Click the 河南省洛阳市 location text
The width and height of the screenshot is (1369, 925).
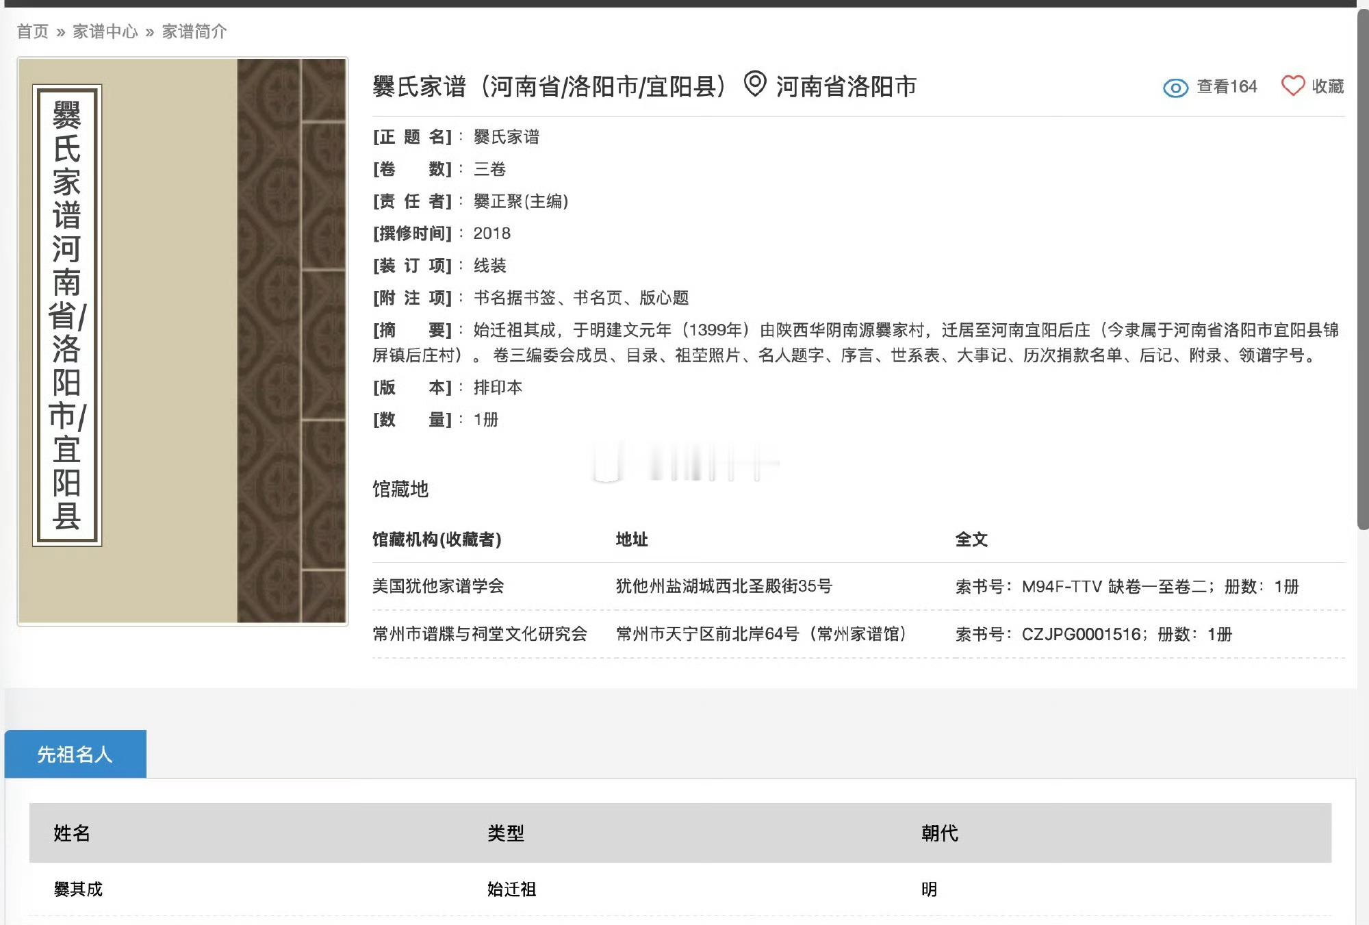[x=847, y=87]
